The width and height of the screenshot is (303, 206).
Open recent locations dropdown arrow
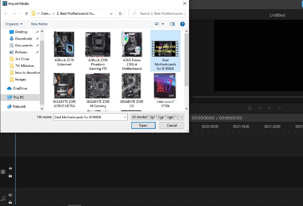pyautogui.click(x=21, y=14)
